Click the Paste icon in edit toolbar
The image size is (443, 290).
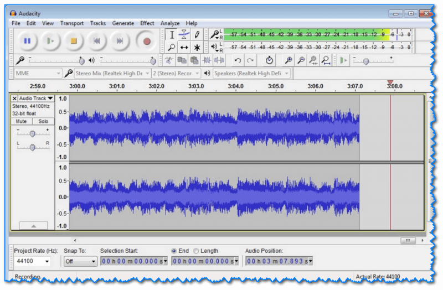point(194,60)
